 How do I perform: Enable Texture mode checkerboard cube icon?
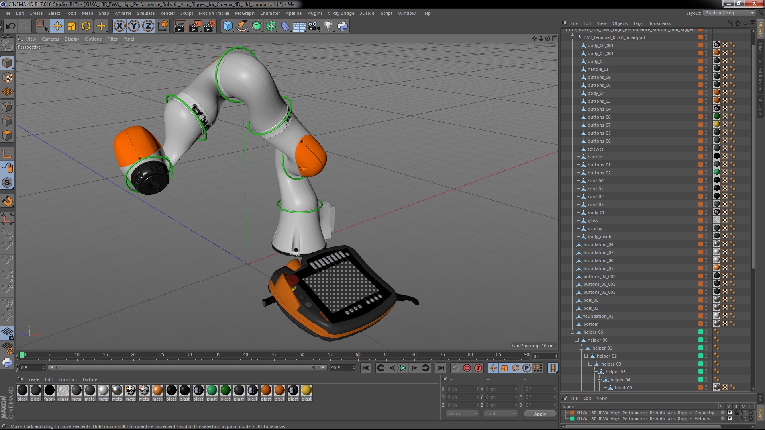(7, 78)
